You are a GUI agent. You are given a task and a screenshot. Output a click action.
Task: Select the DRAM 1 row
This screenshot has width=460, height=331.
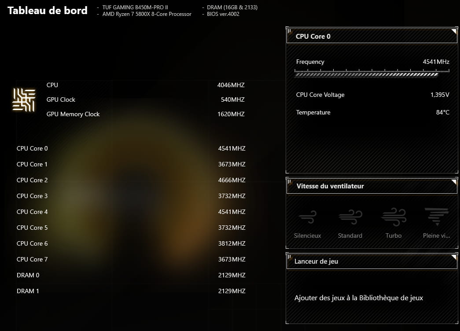pos(131,291)
